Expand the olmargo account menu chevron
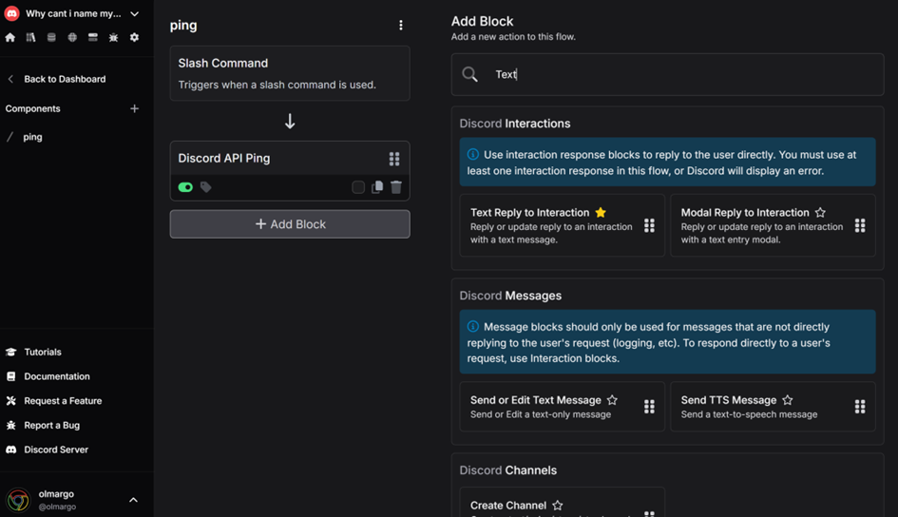The image size is (898, 517). point(133,500)
